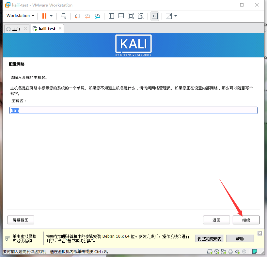The image size is (267, 257).
Task: Open the console view icon
Action: point(155,16)
